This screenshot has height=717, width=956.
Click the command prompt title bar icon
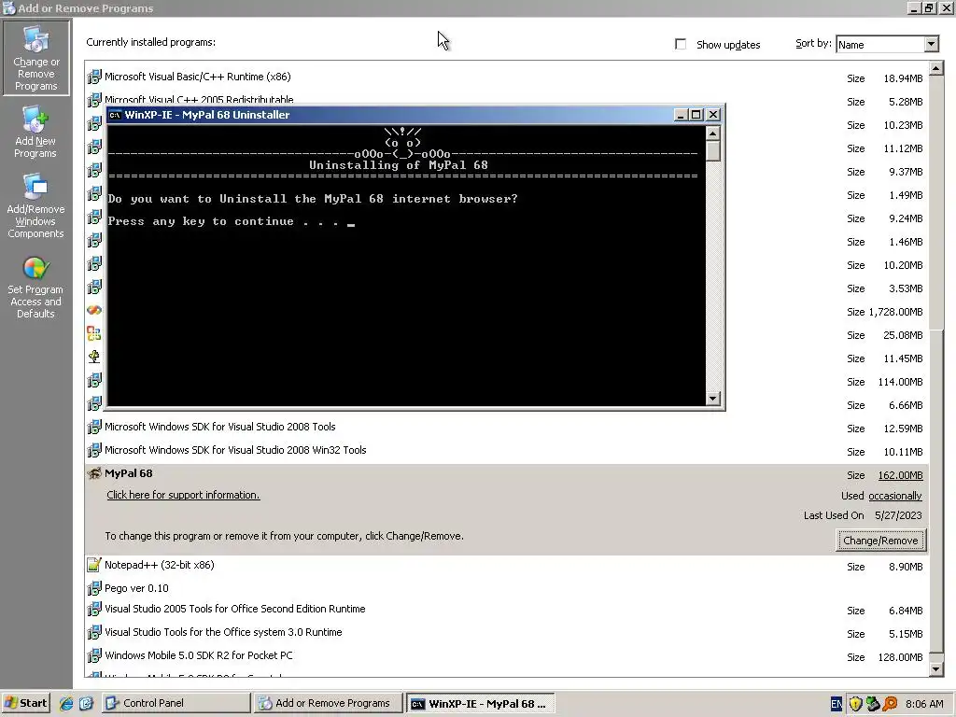point(115,115)
